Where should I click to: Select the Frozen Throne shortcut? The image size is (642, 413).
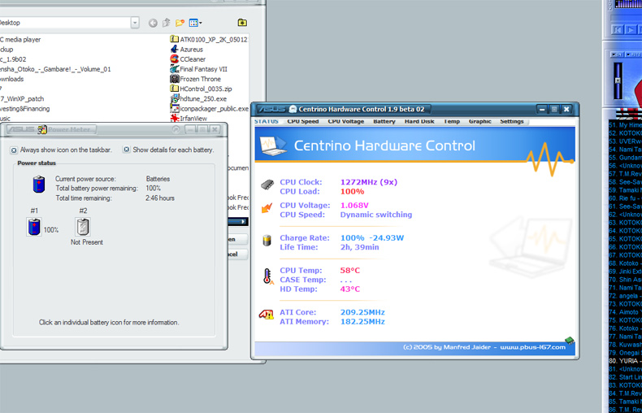coord(195,79)
